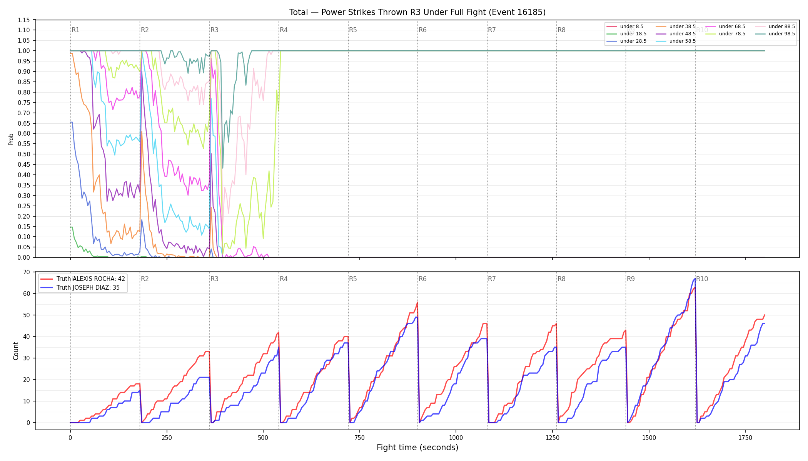808x461 pixels.
Task: Click the 'Fight time (seconds)' axis label
Action: click(x=417, y=448)
